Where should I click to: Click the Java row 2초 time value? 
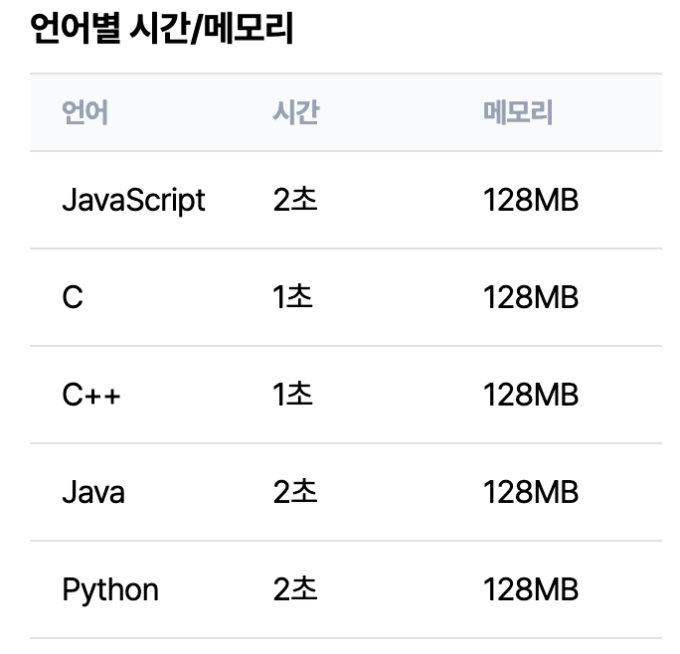(295, 492)
